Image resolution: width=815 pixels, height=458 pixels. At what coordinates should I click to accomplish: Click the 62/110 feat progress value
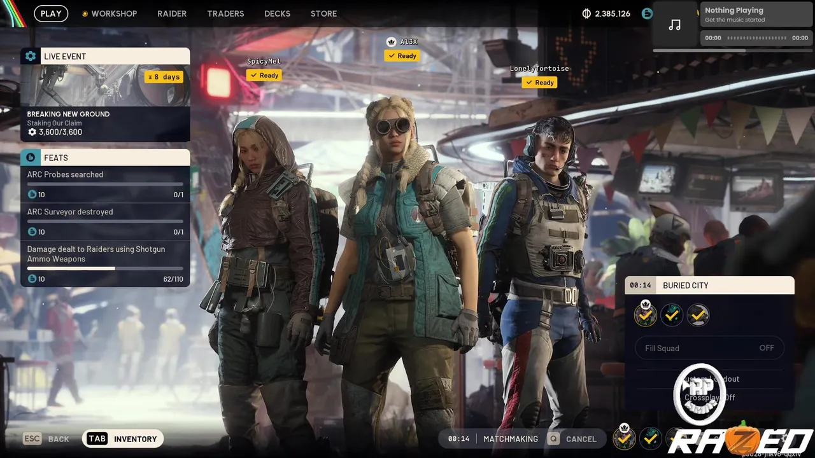(173, 279)
